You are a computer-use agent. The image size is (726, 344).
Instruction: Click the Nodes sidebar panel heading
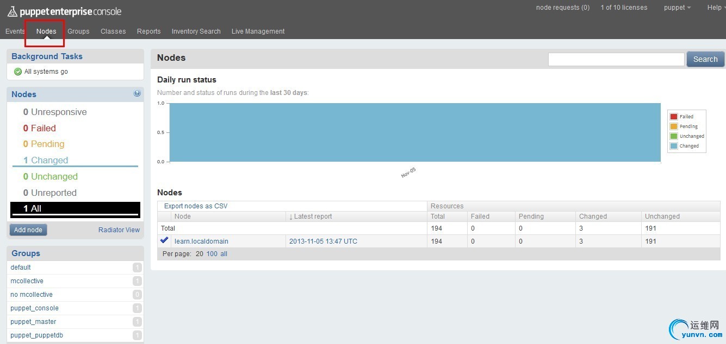point(24,94)
